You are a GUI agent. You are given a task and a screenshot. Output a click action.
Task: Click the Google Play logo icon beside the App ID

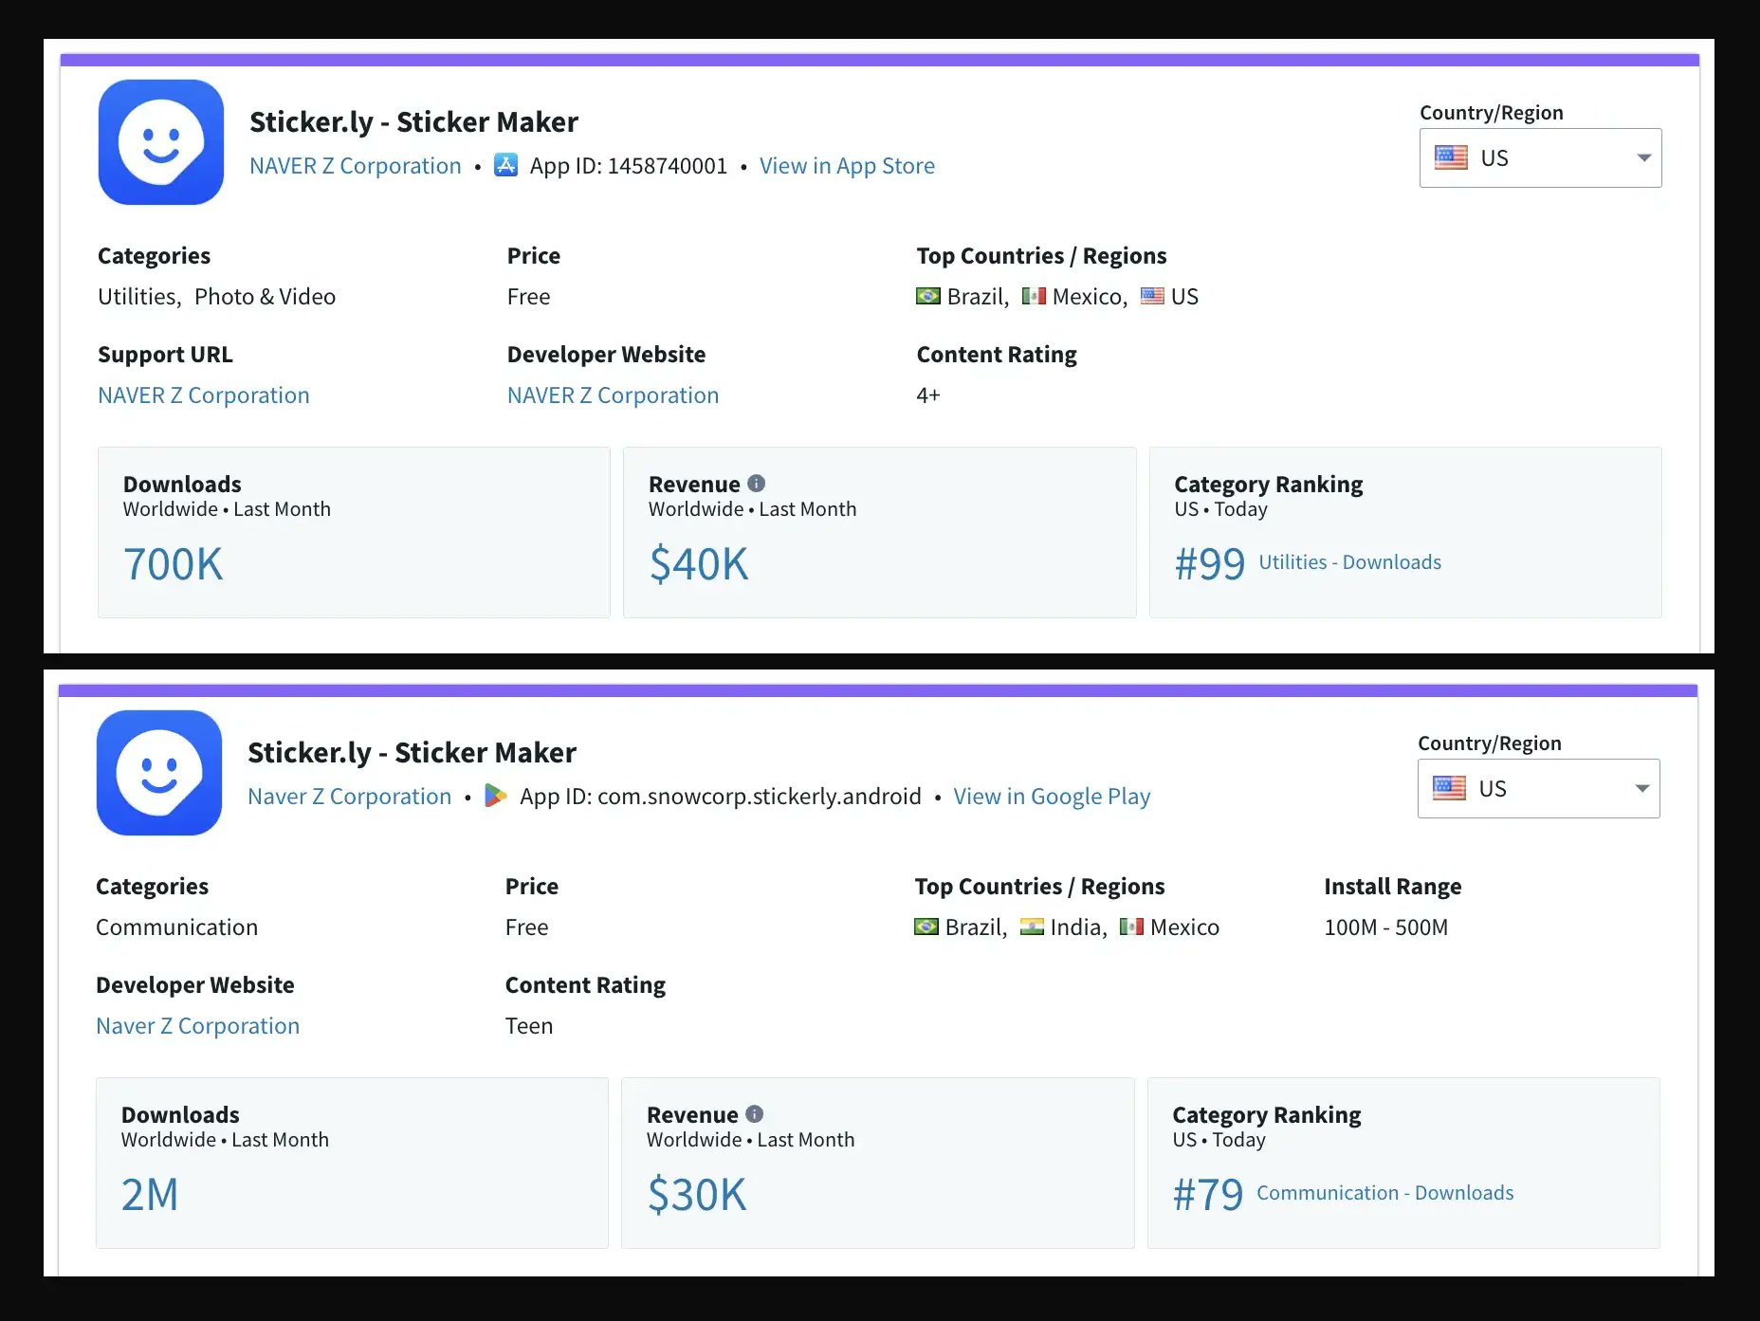tap(495, 796)
